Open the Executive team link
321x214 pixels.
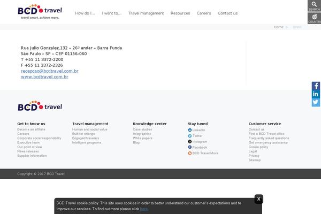(28, 142)
